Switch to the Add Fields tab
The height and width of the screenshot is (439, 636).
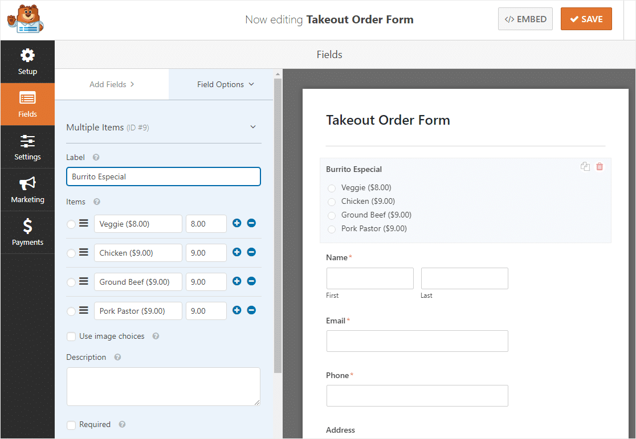click(x=112, y=84)
